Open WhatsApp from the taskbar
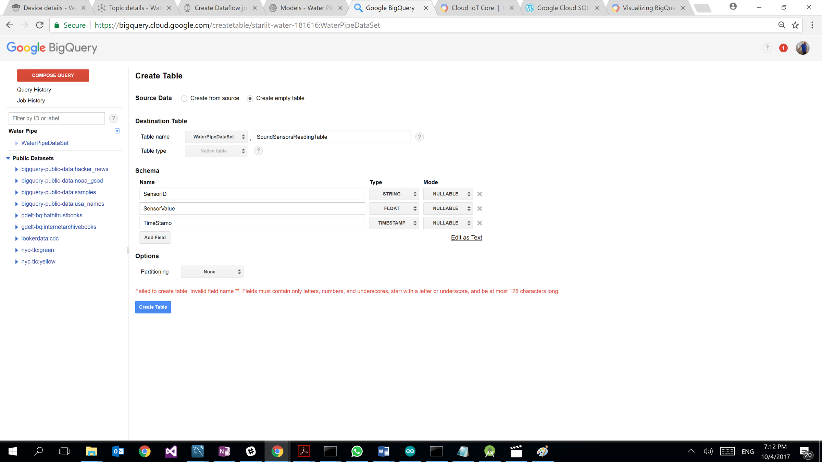 357,451
